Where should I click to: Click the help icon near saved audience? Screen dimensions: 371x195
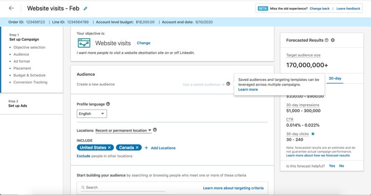pyautogui.click(x=228, y=84)
